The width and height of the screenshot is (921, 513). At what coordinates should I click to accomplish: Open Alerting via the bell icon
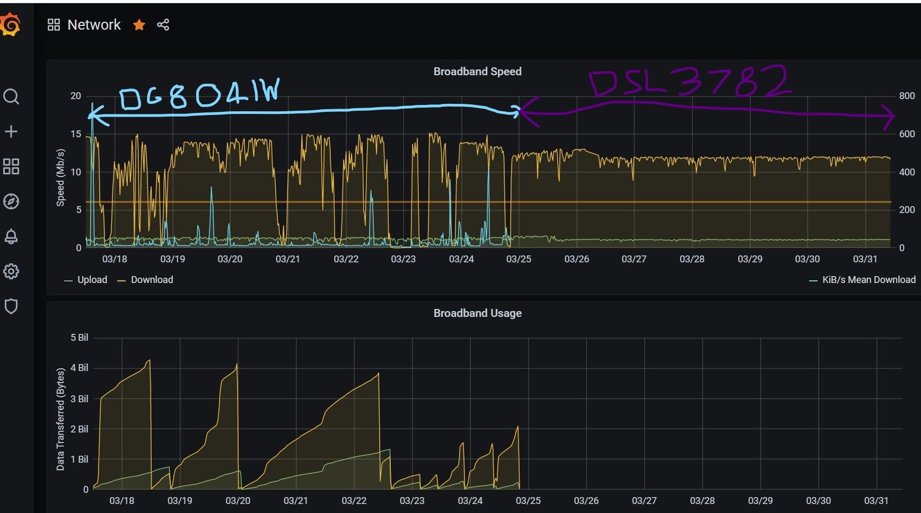[x=11, y=236]
